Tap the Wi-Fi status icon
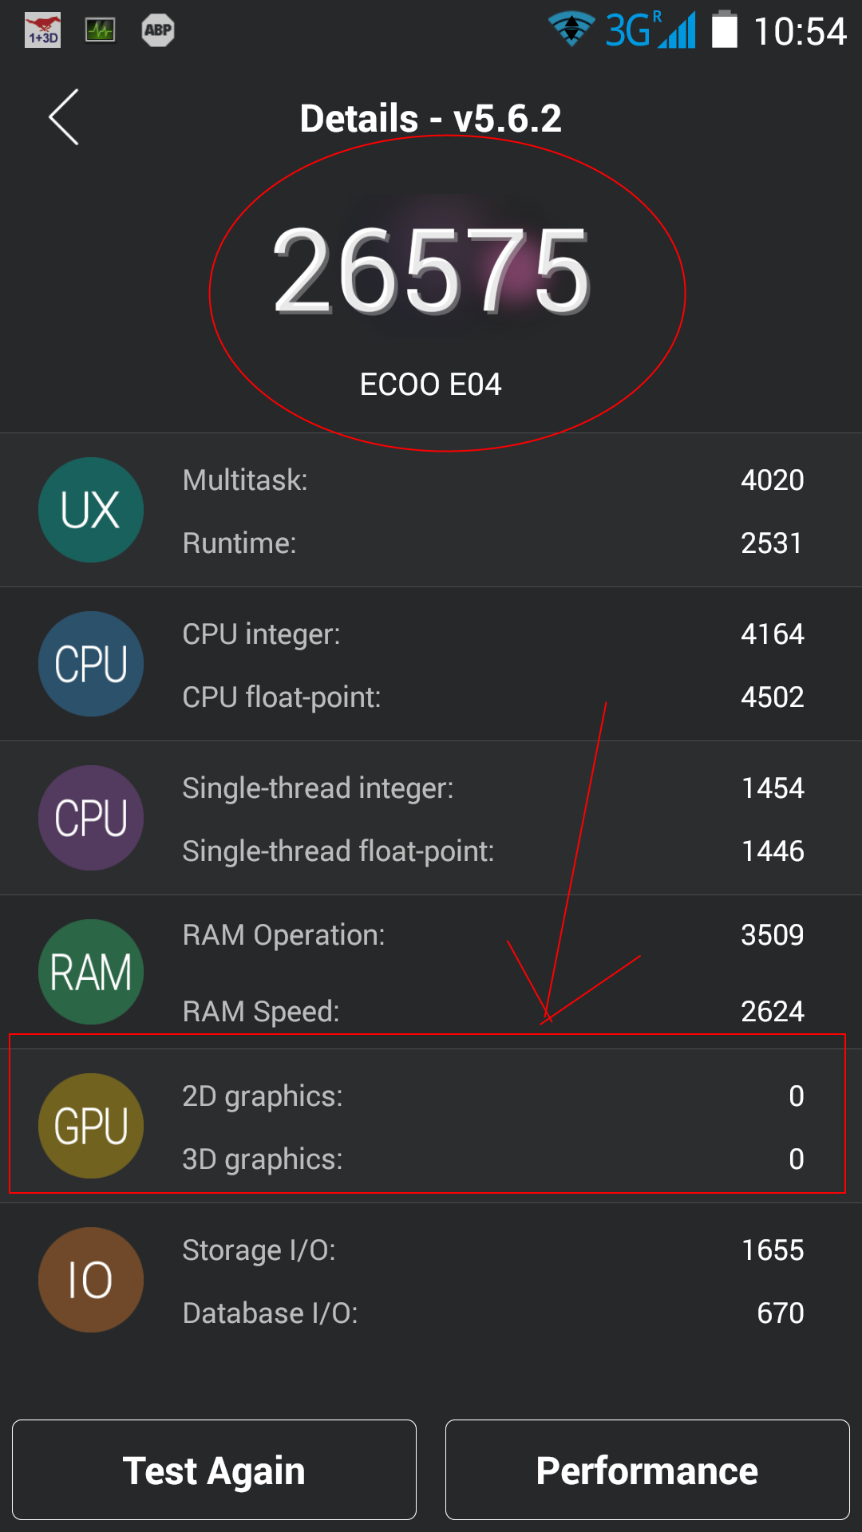The image size is (862, 1532). tap(571, 30)
